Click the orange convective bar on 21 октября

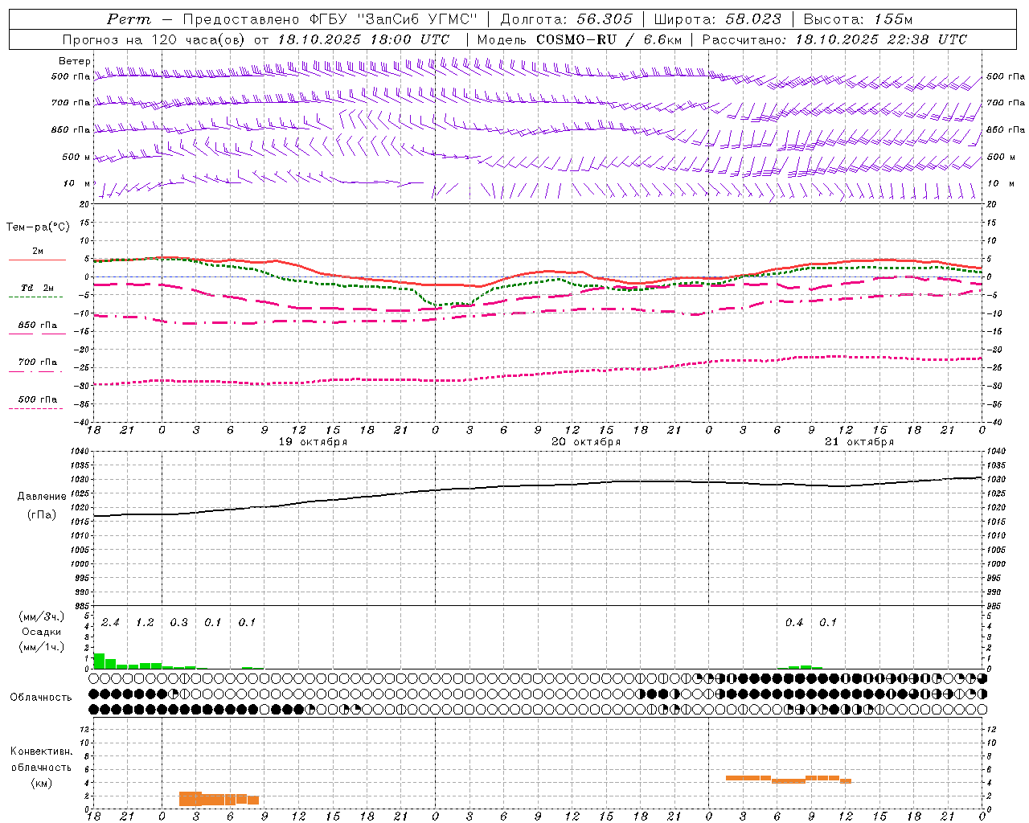788,779
